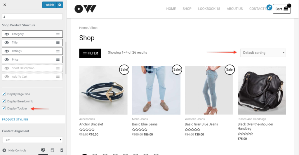
Task: Switch to desktop preview device icon
Action: click(43, 150)
